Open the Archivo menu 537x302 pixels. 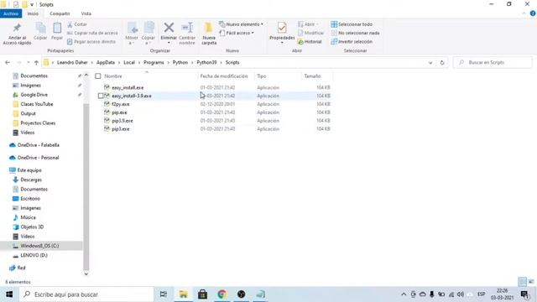[11, 13]
